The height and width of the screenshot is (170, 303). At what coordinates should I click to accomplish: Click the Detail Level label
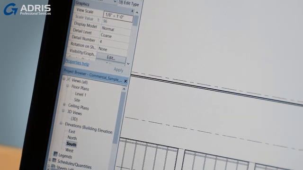pos(82,32)
